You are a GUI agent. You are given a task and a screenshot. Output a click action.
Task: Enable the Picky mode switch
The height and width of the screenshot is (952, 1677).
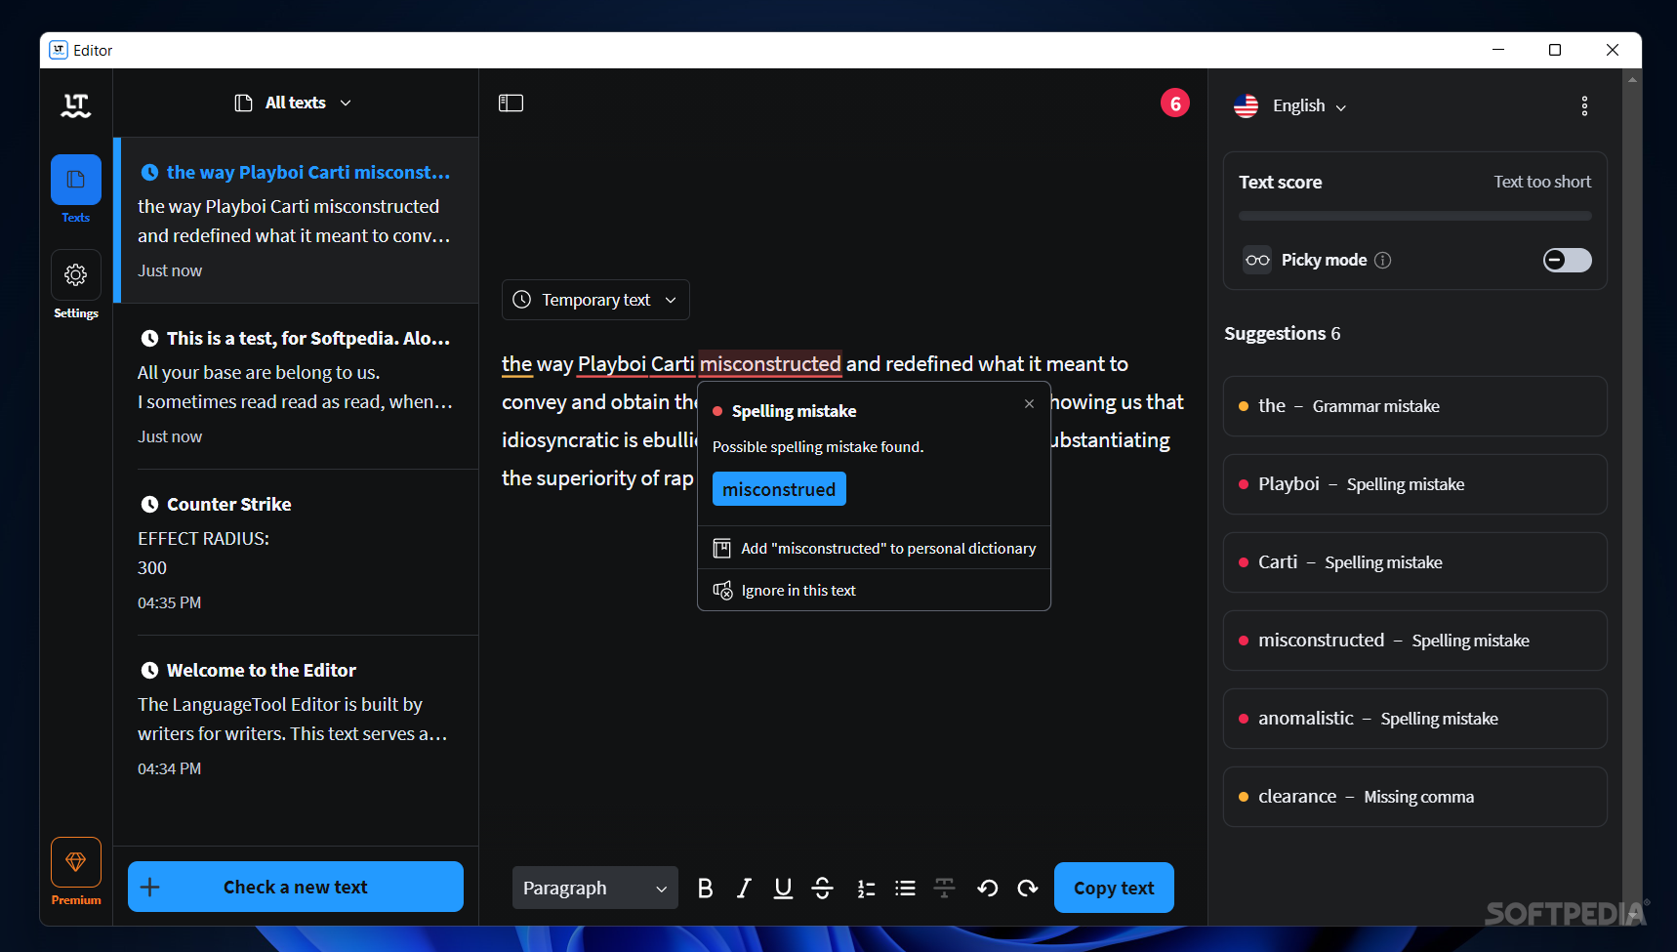click(x=1567, y=260)
